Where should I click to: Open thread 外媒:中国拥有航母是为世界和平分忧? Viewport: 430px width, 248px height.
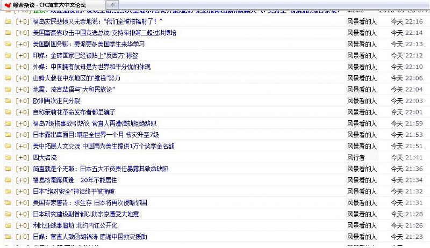coord(91,67)
